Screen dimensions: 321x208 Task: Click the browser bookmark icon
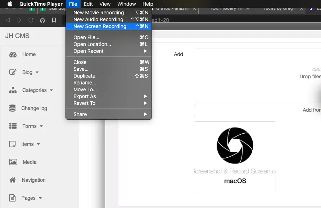54,20
